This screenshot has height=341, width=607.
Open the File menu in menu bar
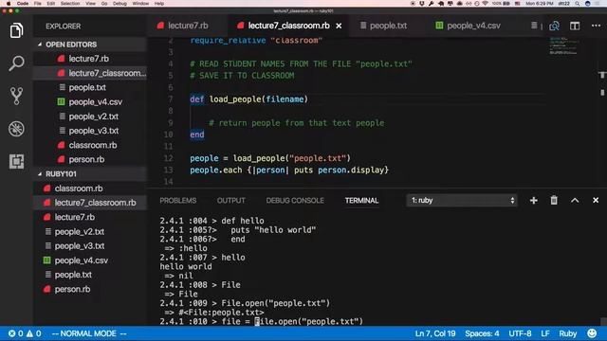[x=38, y=4]
